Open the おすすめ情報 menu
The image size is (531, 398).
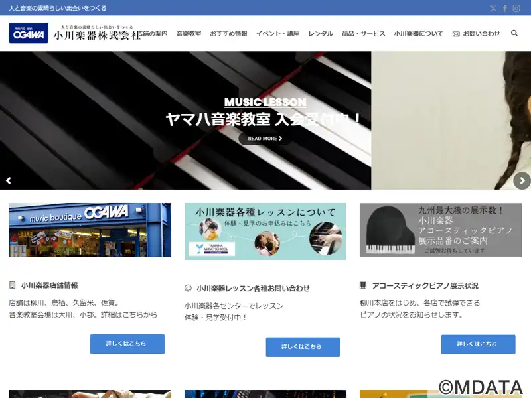(x=228, y=34)
